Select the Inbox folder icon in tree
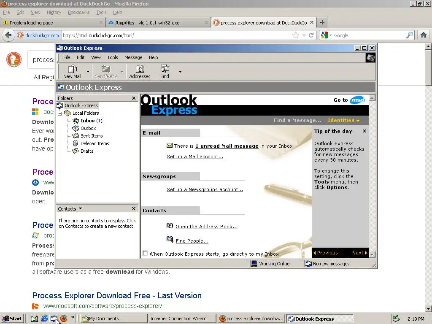This screenshot has width=432, height=324. point(76,121)
